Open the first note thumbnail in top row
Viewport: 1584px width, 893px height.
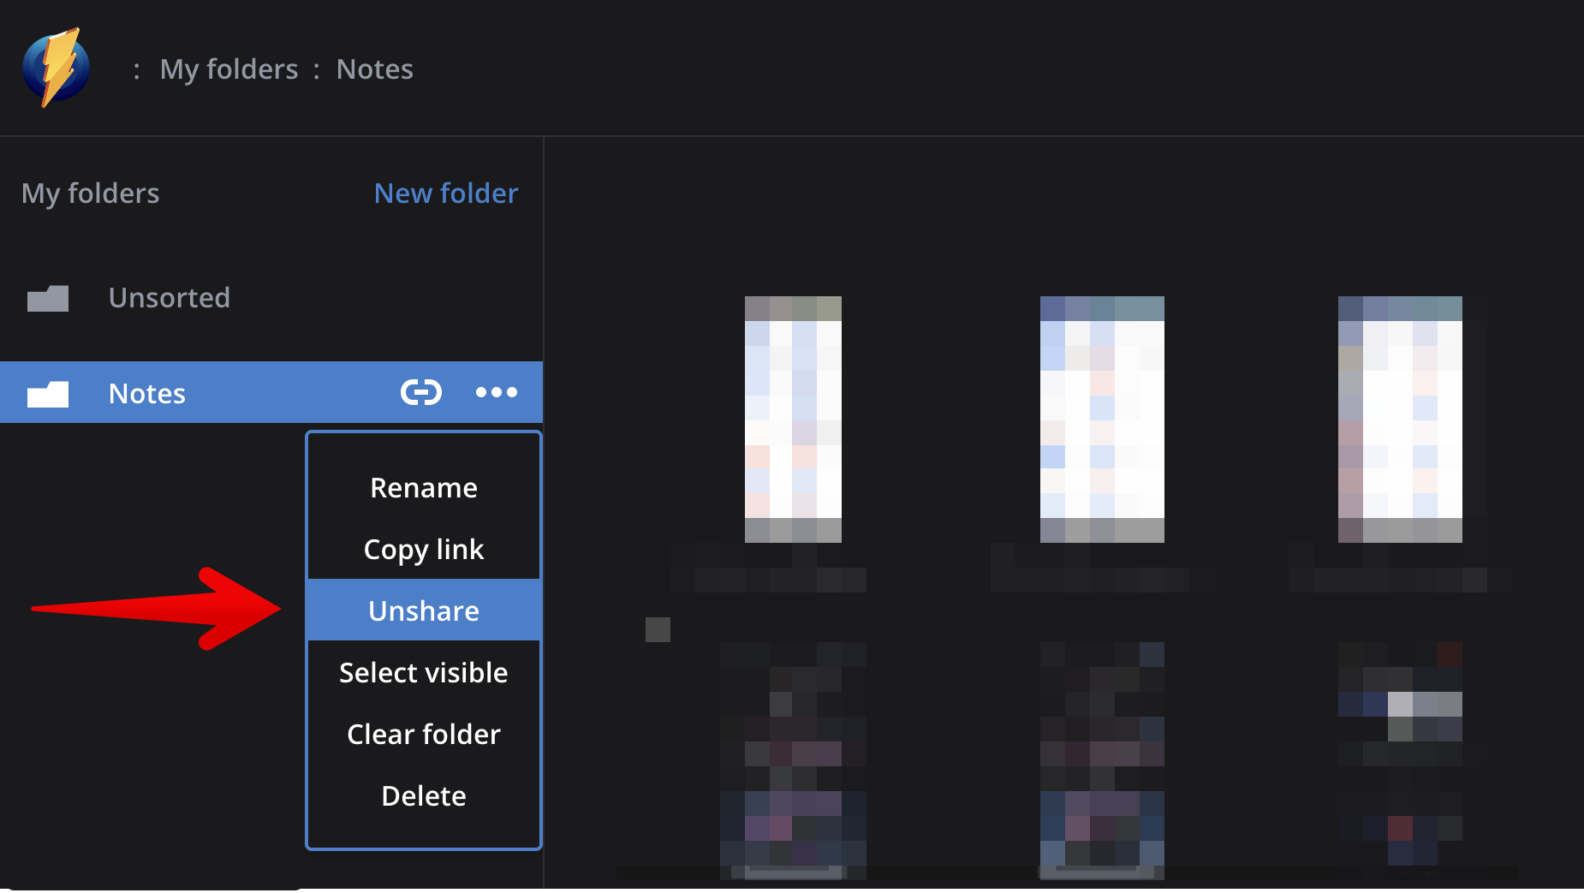(793, 419)
